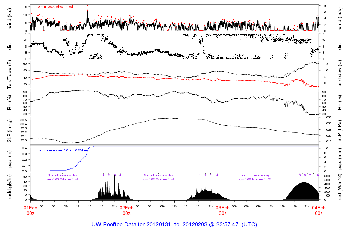349x238 pixels.
Task: Click the "rad(Lgly/hr)" axis label
Action: coord(9,187)
